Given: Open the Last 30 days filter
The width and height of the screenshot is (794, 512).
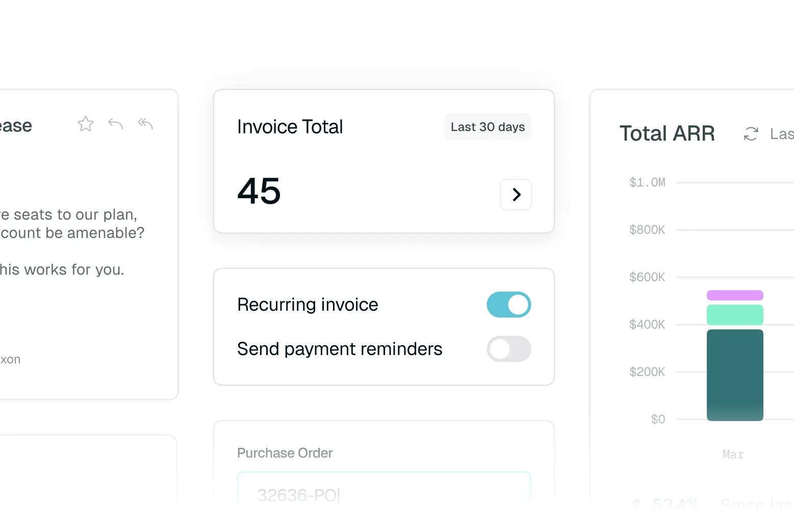Looking at the screenshot, I should [x=488, y=127].
